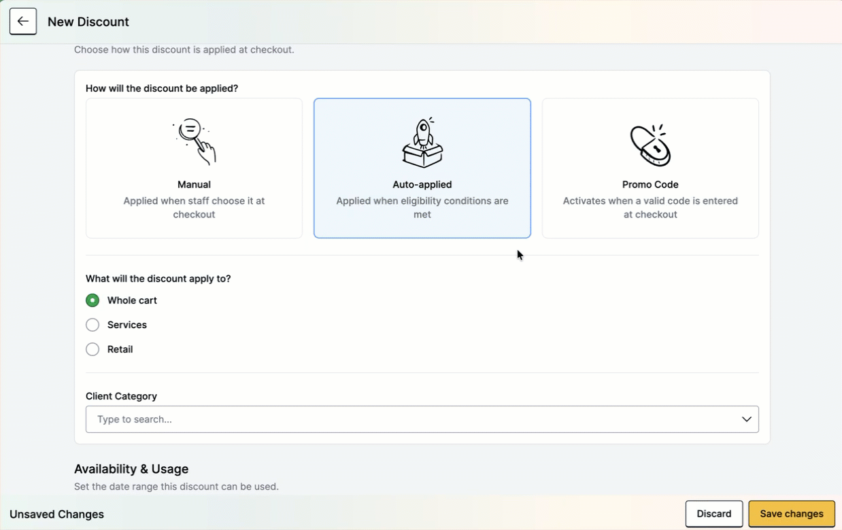
Task: Select the Whole cart radio button
Action: click(x=92, y=300)
